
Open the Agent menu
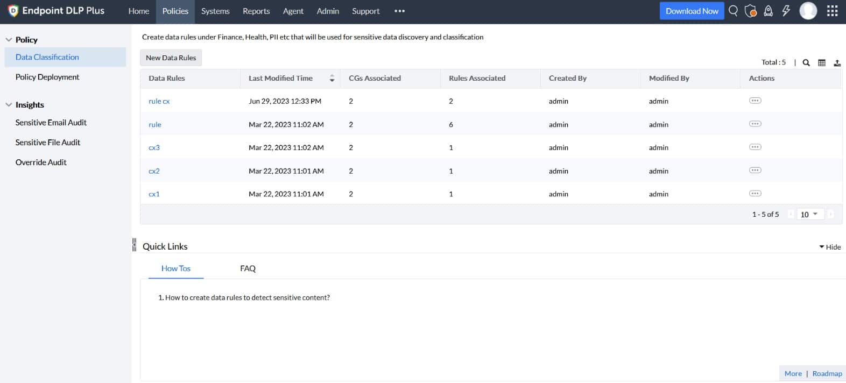pyautogui.click(x=293, y=11)
